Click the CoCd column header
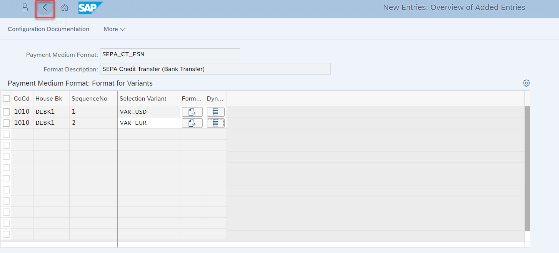 click(x=22, y=99)
